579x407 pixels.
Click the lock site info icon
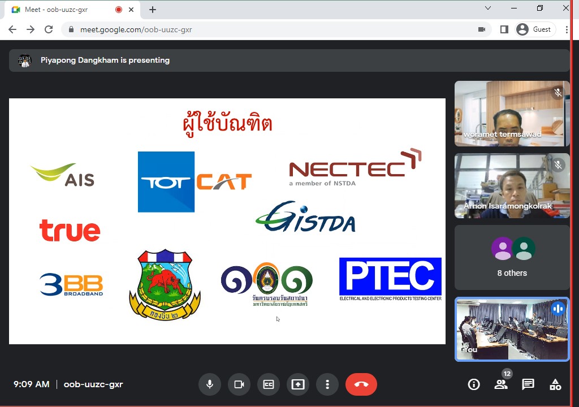click(71, 29)
